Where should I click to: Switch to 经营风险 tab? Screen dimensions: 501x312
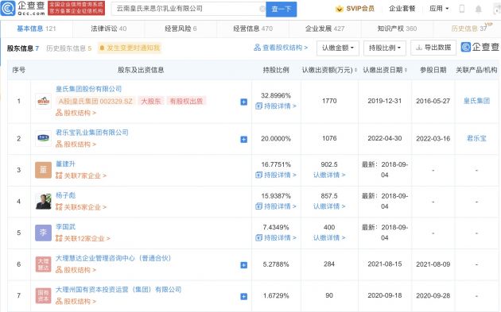[181, 29]
